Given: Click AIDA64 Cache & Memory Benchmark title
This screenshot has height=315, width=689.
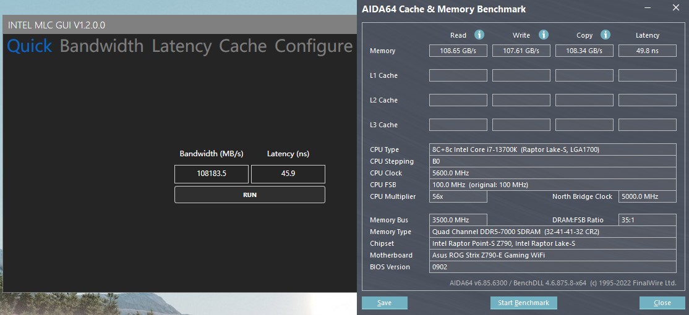Looking at the screenshot, I should tap(444, 9).
